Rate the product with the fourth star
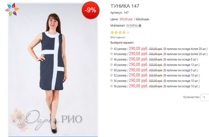 [124, 33]
